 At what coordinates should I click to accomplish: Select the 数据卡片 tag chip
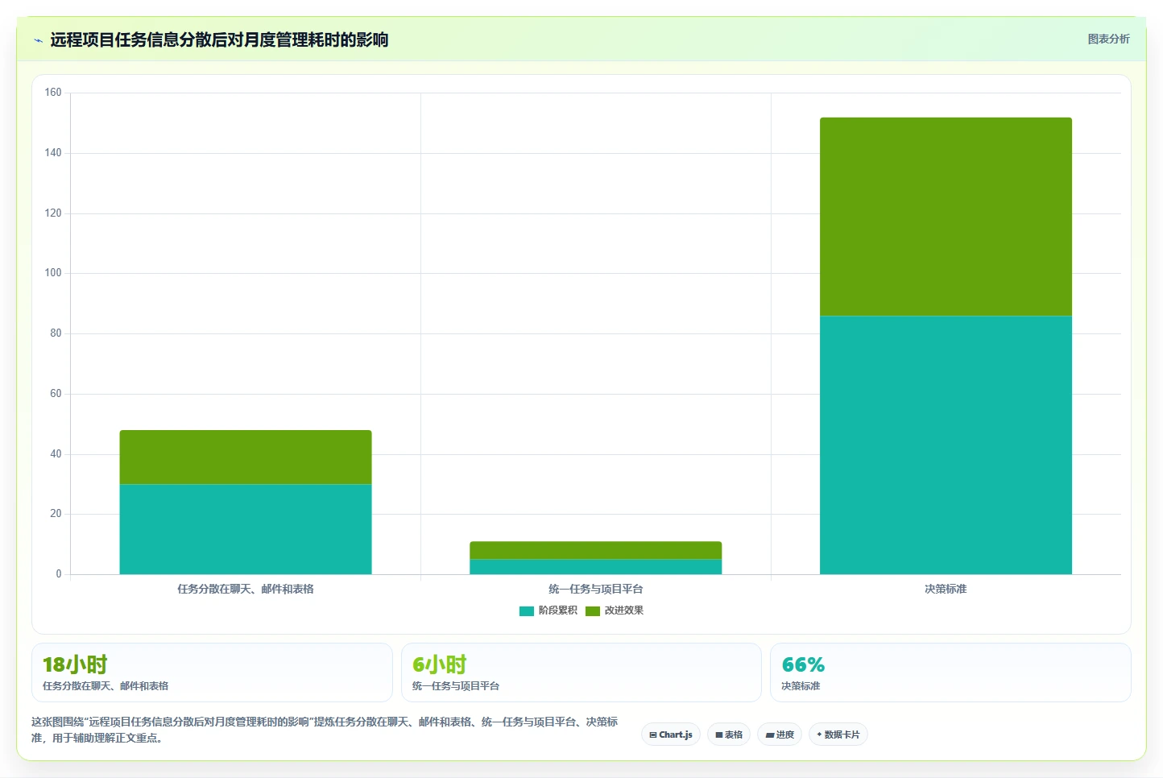click(838, 735)
